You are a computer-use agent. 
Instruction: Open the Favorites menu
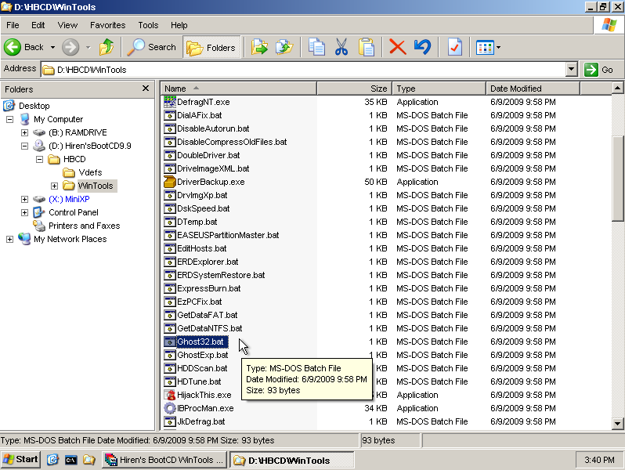pyautogui.click(x=107, y=25)
